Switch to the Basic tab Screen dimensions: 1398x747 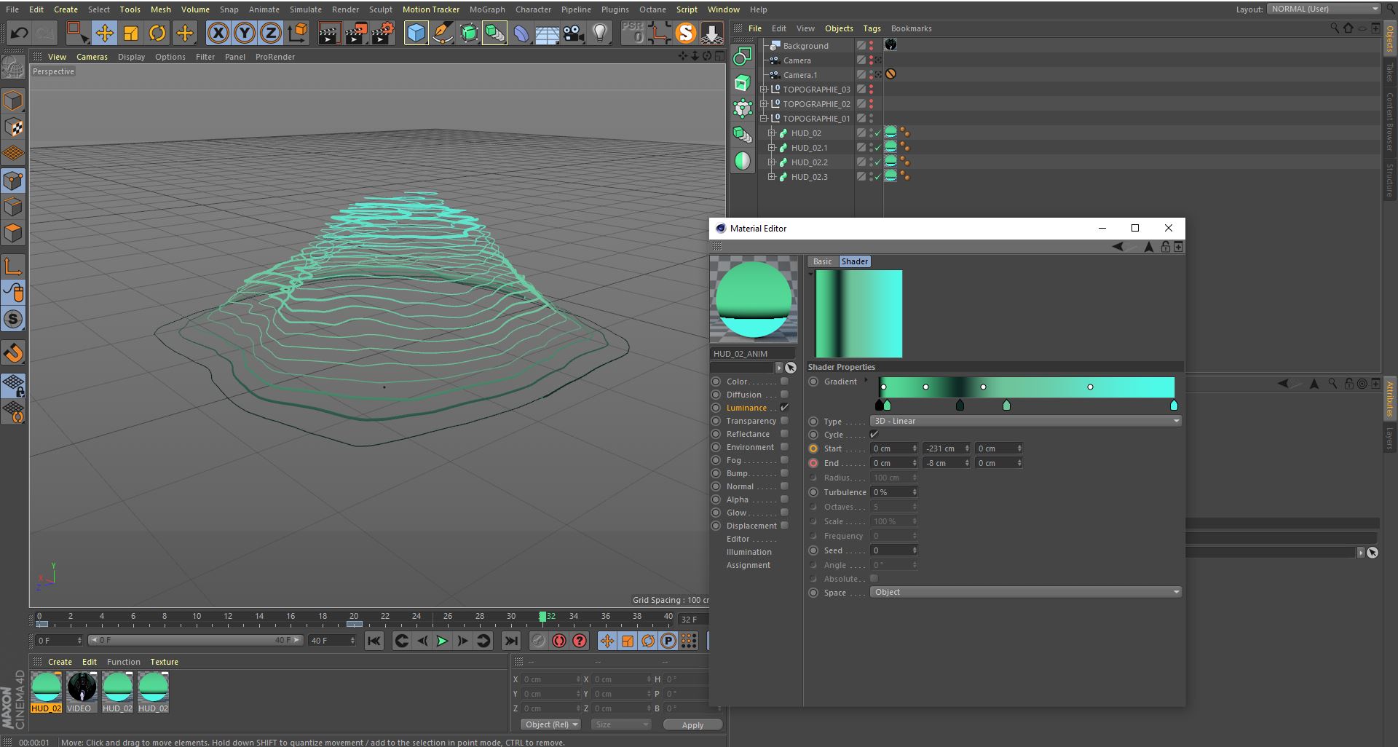coord(823,261)
